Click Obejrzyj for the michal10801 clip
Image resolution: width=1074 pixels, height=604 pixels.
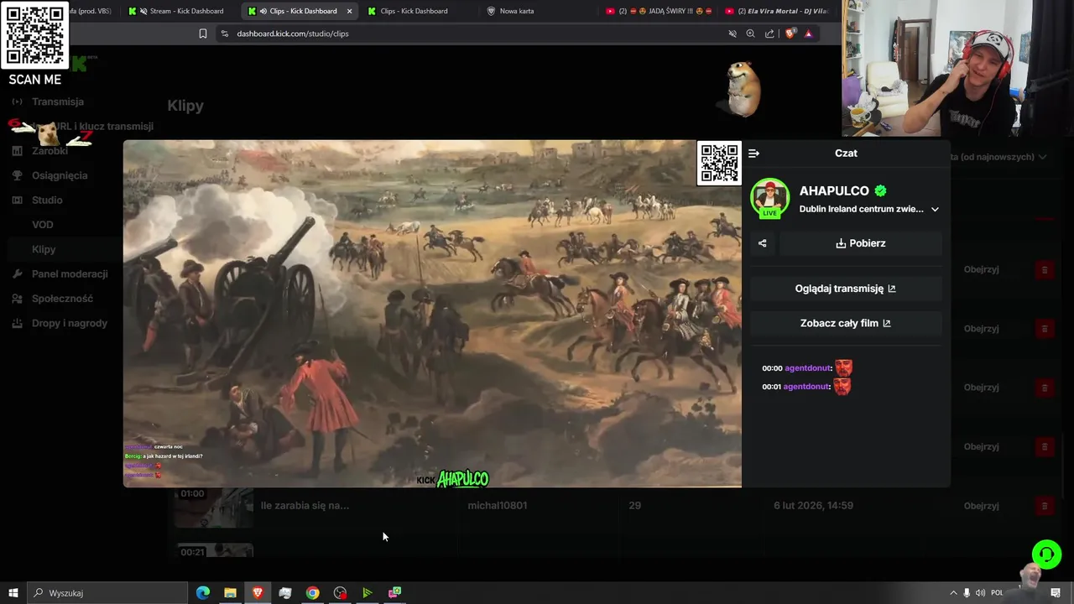[x=981, y=506]
